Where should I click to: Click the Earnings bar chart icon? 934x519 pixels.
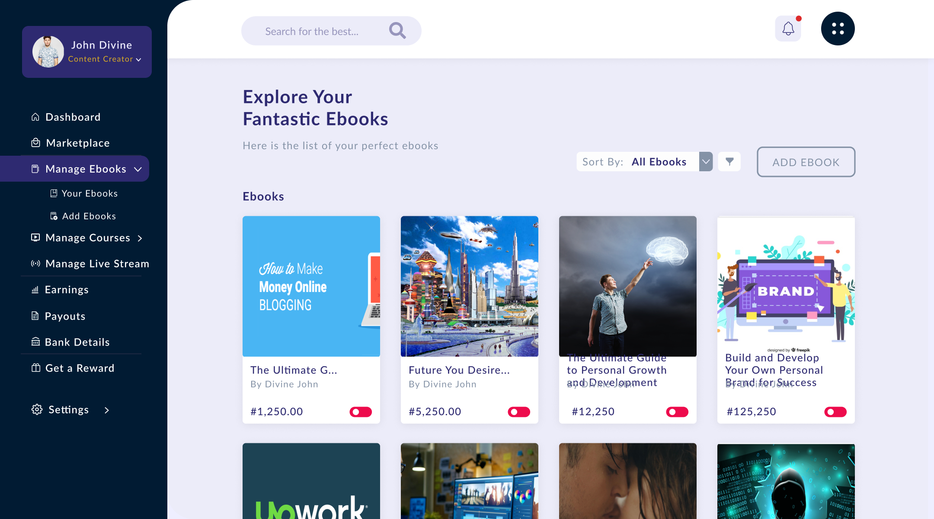(x=35, y=290)
